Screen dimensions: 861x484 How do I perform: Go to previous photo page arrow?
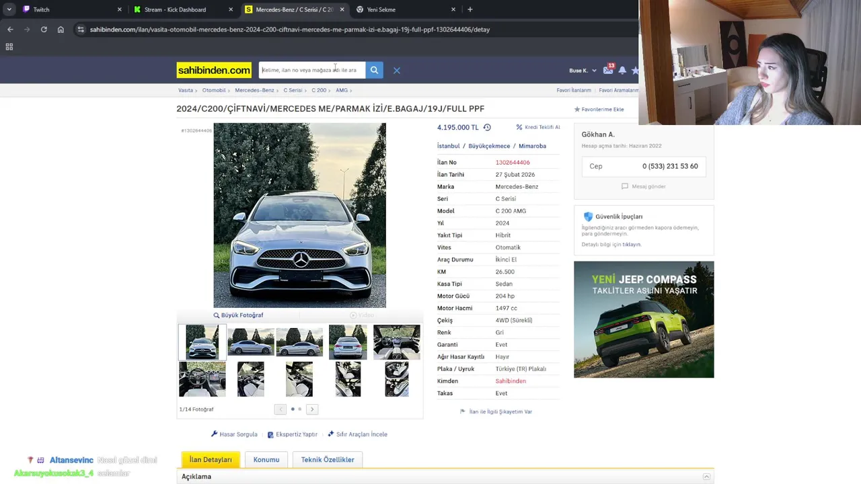tap(280, 409)
